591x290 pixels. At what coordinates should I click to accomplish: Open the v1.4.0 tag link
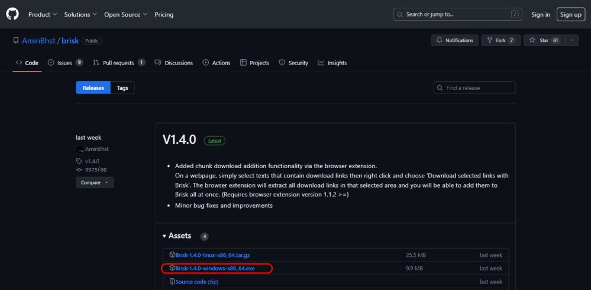[x=92, y=161]
